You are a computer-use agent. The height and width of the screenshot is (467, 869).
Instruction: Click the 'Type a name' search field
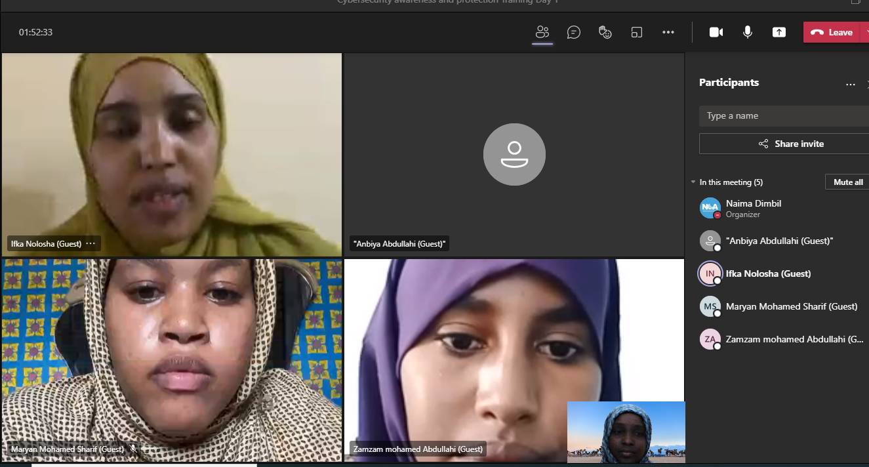pyautogui.click(x=784, y=116)
